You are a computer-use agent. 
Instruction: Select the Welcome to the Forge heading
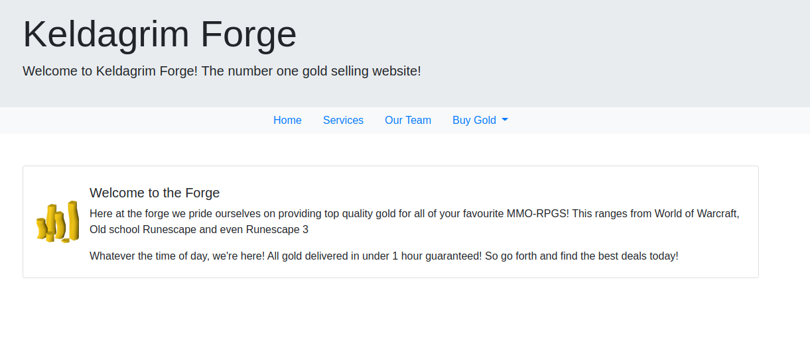pos(155,193)
